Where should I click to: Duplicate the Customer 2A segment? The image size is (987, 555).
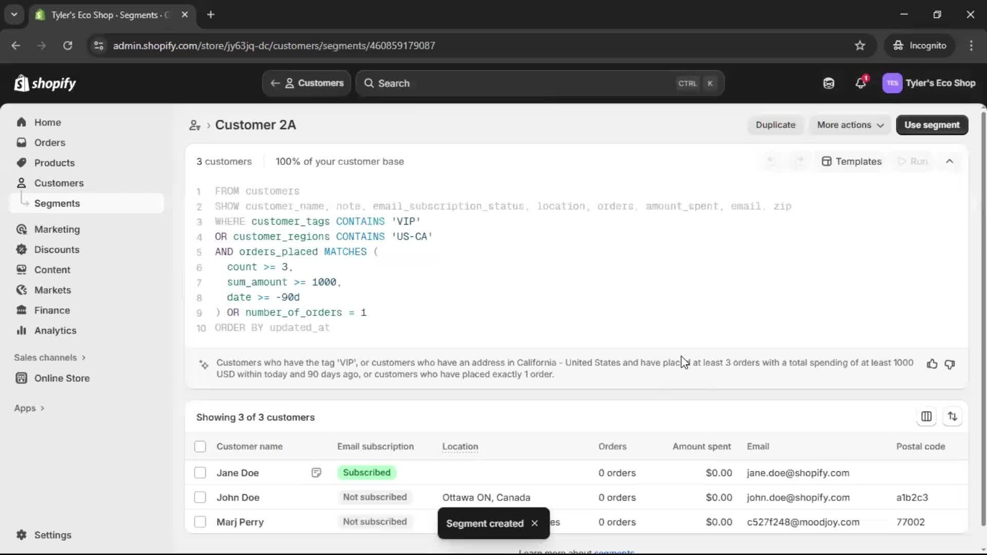pyautogui.click(x=775, y=125)
